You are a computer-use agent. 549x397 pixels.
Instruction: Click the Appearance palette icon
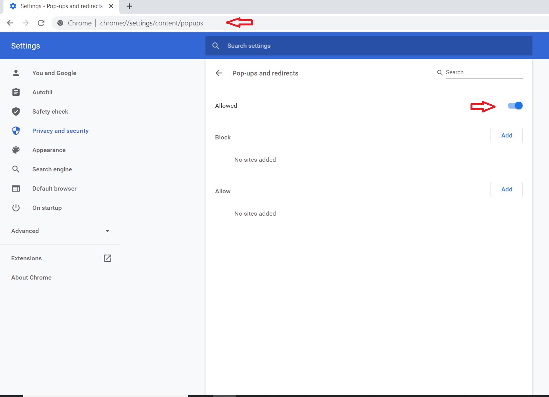[x=16, y=150]
